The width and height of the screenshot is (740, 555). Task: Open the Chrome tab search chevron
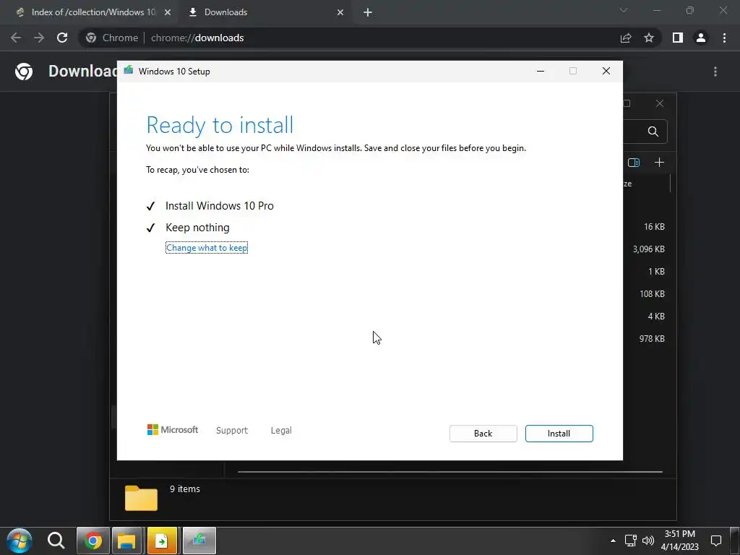624,10
